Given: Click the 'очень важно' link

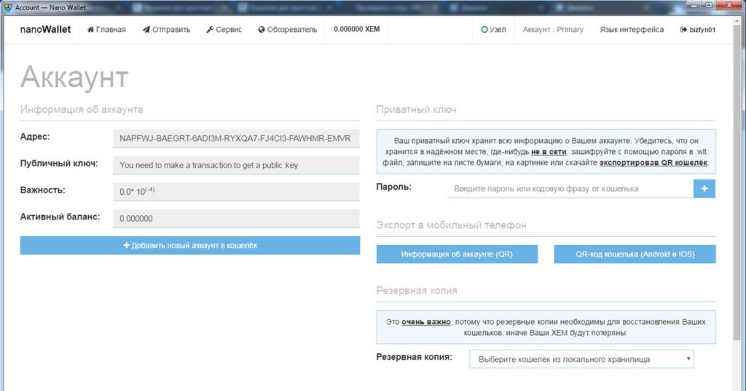Looking at the screenshot, I should click(x=425, y=322).
